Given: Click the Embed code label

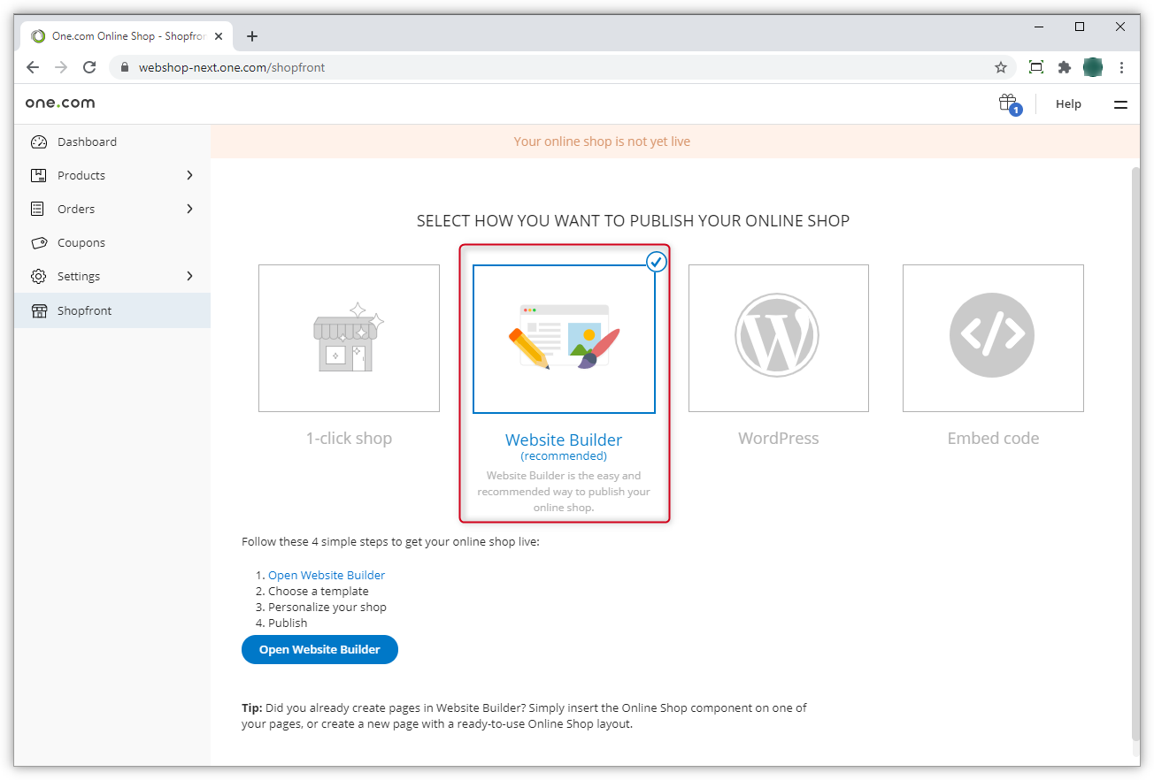Looking at the screenshot, I should pos(993,439).
